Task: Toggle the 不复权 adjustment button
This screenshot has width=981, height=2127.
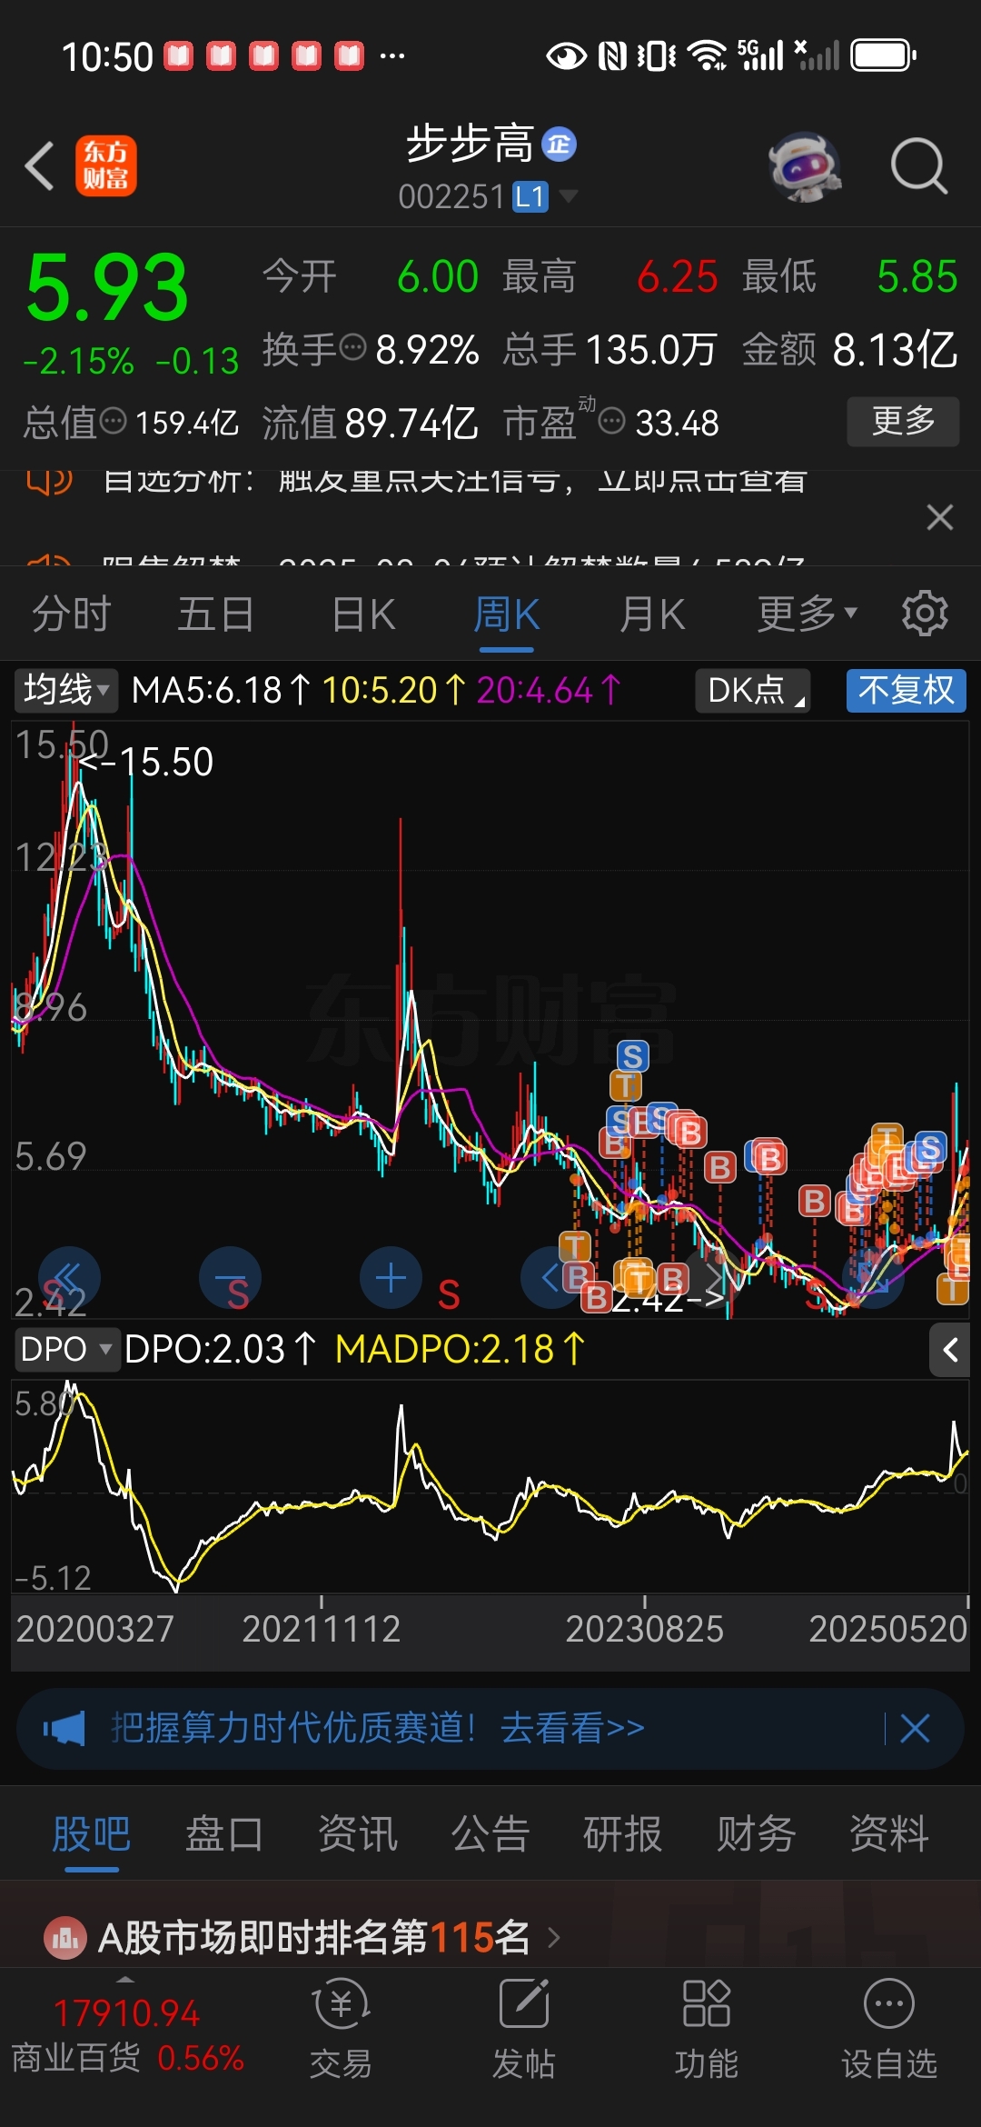Action: 906,690
